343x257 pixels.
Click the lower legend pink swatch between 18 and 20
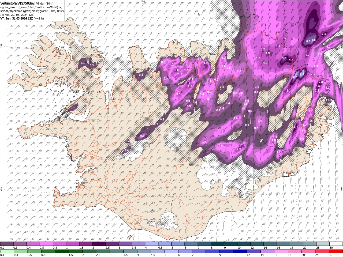(294, 251)
